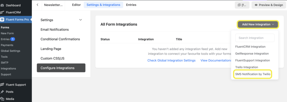Open Landing Page settings
Image resolution: width=287 pixels, height=102 pixels.
tap(51, 49)
